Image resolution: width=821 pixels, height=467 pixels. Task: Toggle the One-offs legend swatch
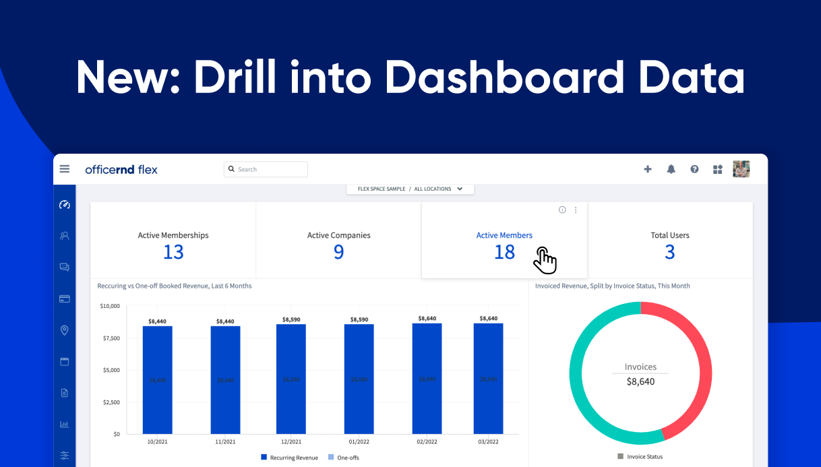[330, 458]
